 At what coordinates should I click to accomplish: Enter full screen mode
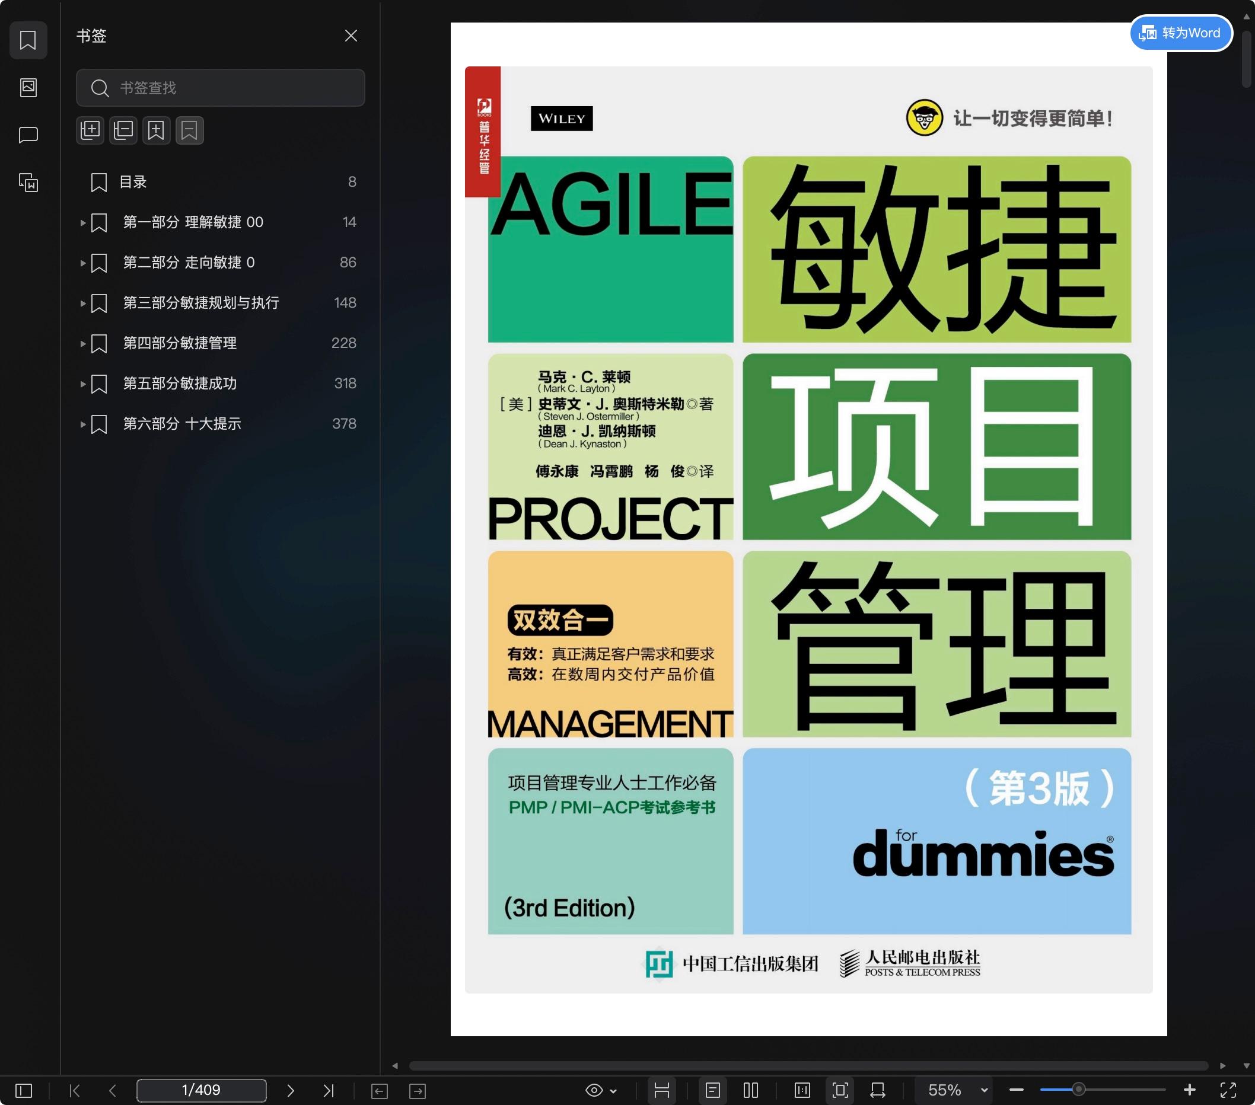click(x=1228, y=1090)
